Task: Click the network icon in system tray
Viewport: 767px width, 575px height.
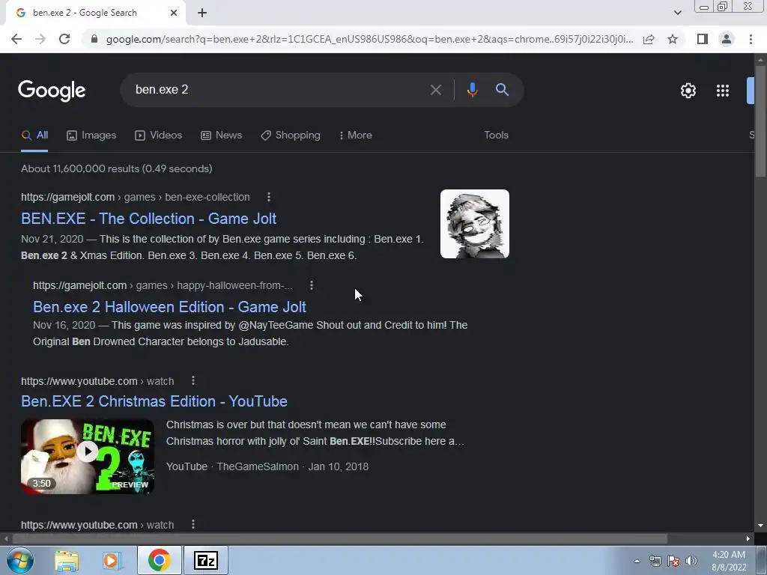Action: pyautogui.click(x=655, y=561)
